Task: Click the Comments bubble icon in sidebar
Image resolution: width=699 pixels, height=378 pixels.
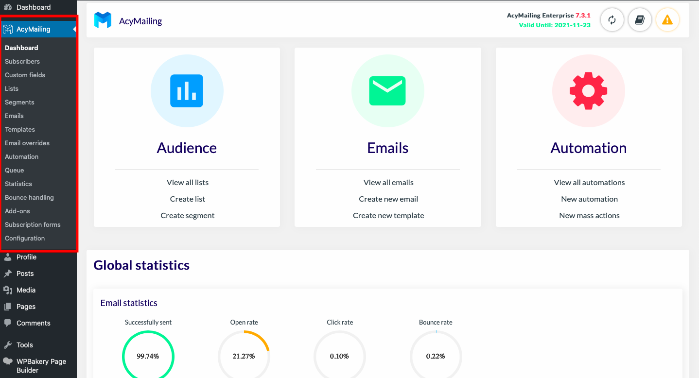Action: pyautogui.click(x=8, y=323)
